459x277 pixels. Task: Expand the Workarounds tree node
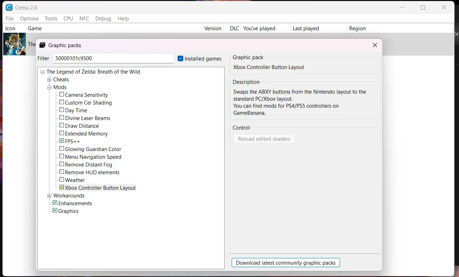[x=49, y=196]
